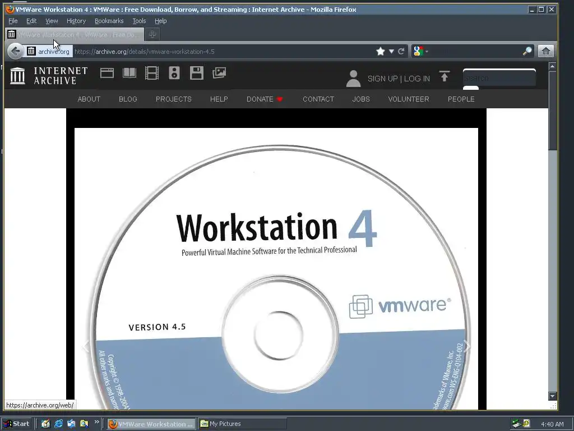
Task: Open the CONTACT link
Action: pyautogui.click(x=318, y=99)
